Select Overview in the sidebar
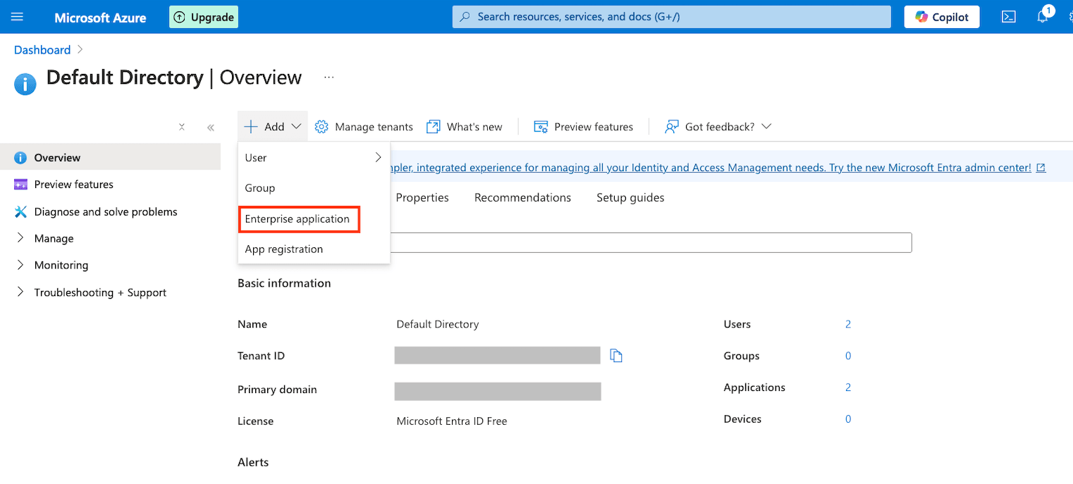1073x484 pixels. (110, 158)
